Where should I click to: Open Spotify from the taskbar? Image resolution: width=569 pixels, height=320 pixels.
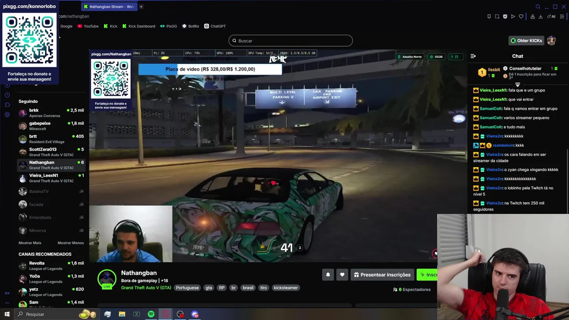[x=151, y=314]
